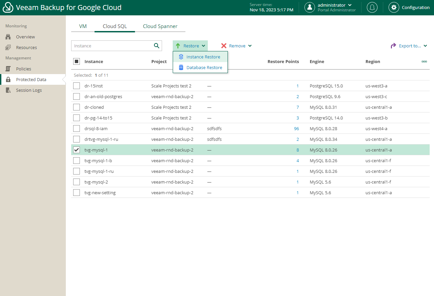Open restore points link 96 for drsql-8-iam
This screenshot has width=434, height=296.
(x=296, y=128)
